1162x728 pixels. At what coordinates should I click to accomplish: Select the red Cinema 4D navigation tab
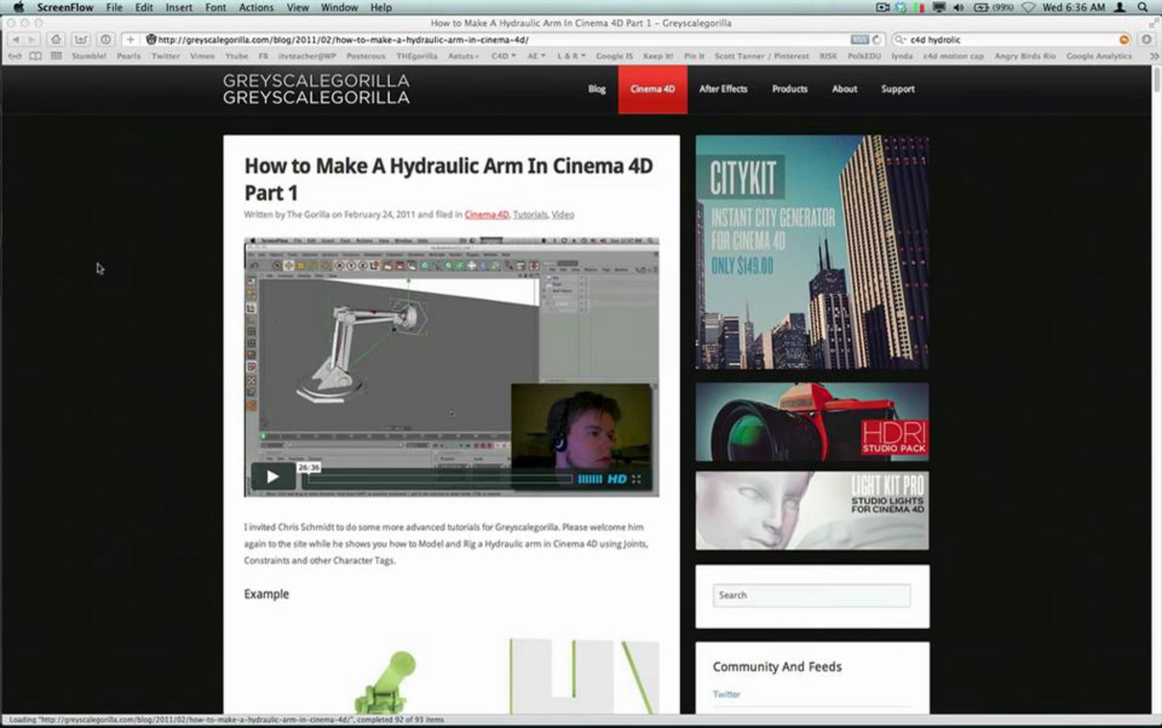coord(653,89)
